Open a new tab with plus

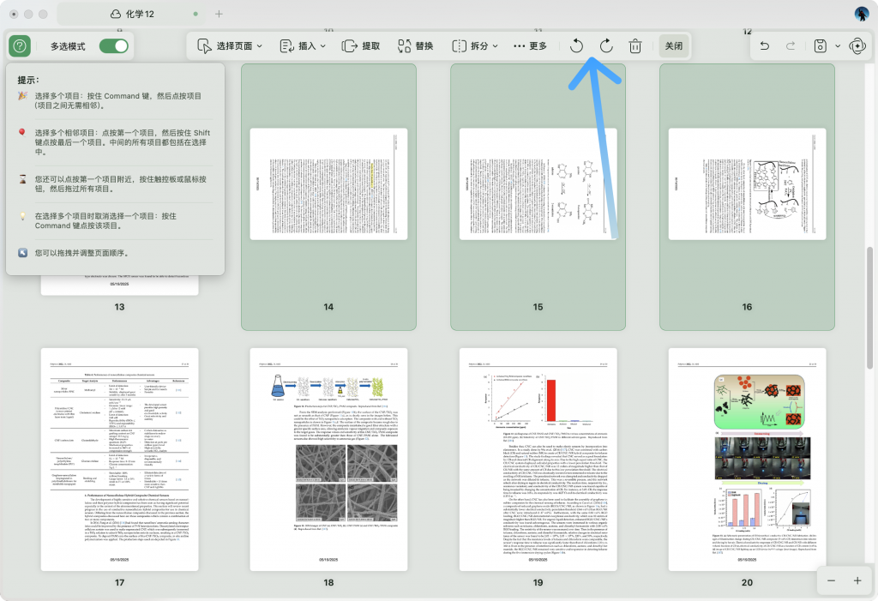coord(219,14)
